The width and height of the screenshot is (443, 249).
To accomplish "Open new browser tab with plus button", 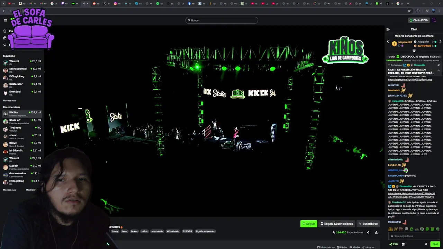I will coord(408,3).
